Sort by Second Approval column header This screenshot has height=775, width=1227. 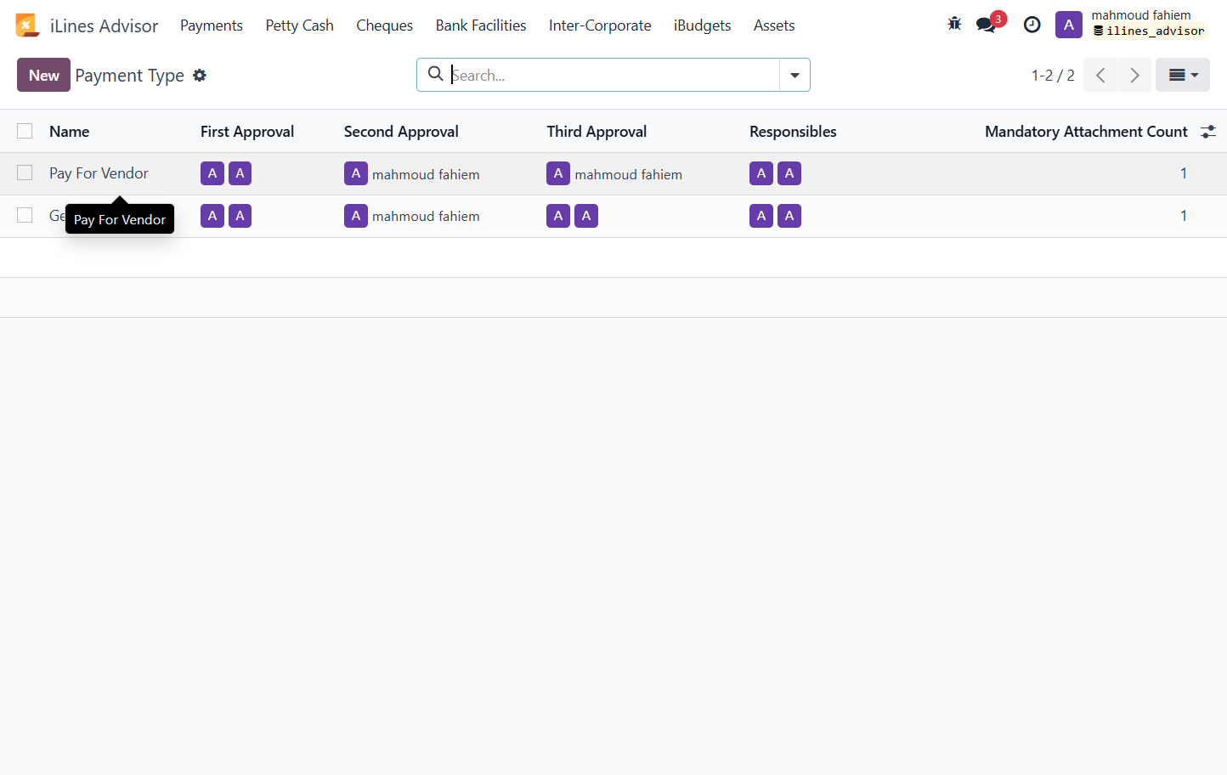coord(401,132)
